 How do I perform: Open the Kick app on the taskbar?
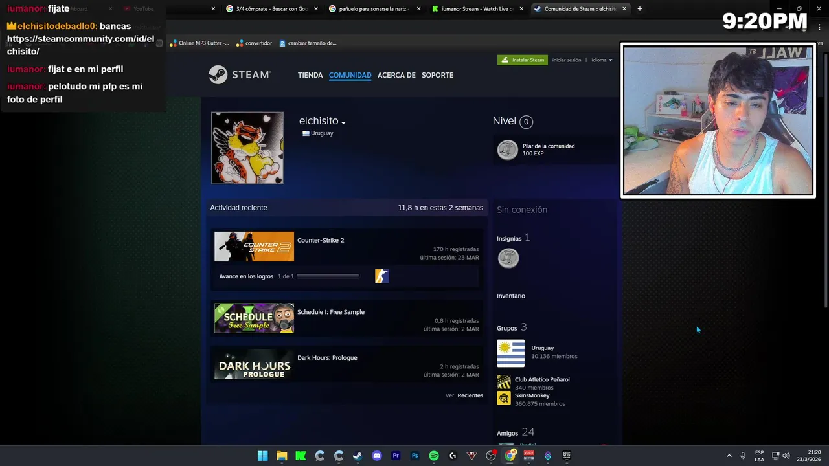click(x=301, y=456)
